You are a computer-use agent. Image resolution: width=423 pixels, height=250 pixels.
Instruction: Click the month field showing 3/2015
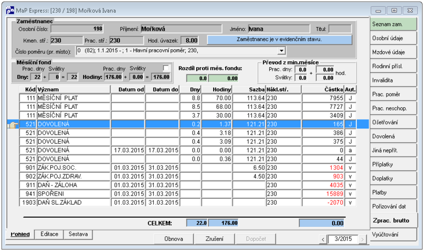point(343,239)
